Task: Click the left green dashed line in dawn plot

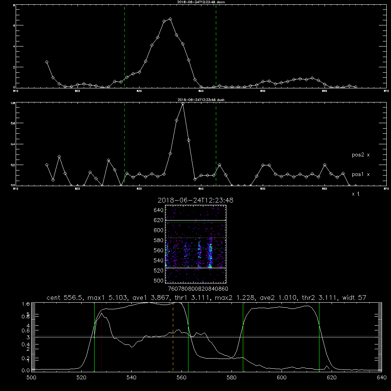Action: (x=124, y=46)
